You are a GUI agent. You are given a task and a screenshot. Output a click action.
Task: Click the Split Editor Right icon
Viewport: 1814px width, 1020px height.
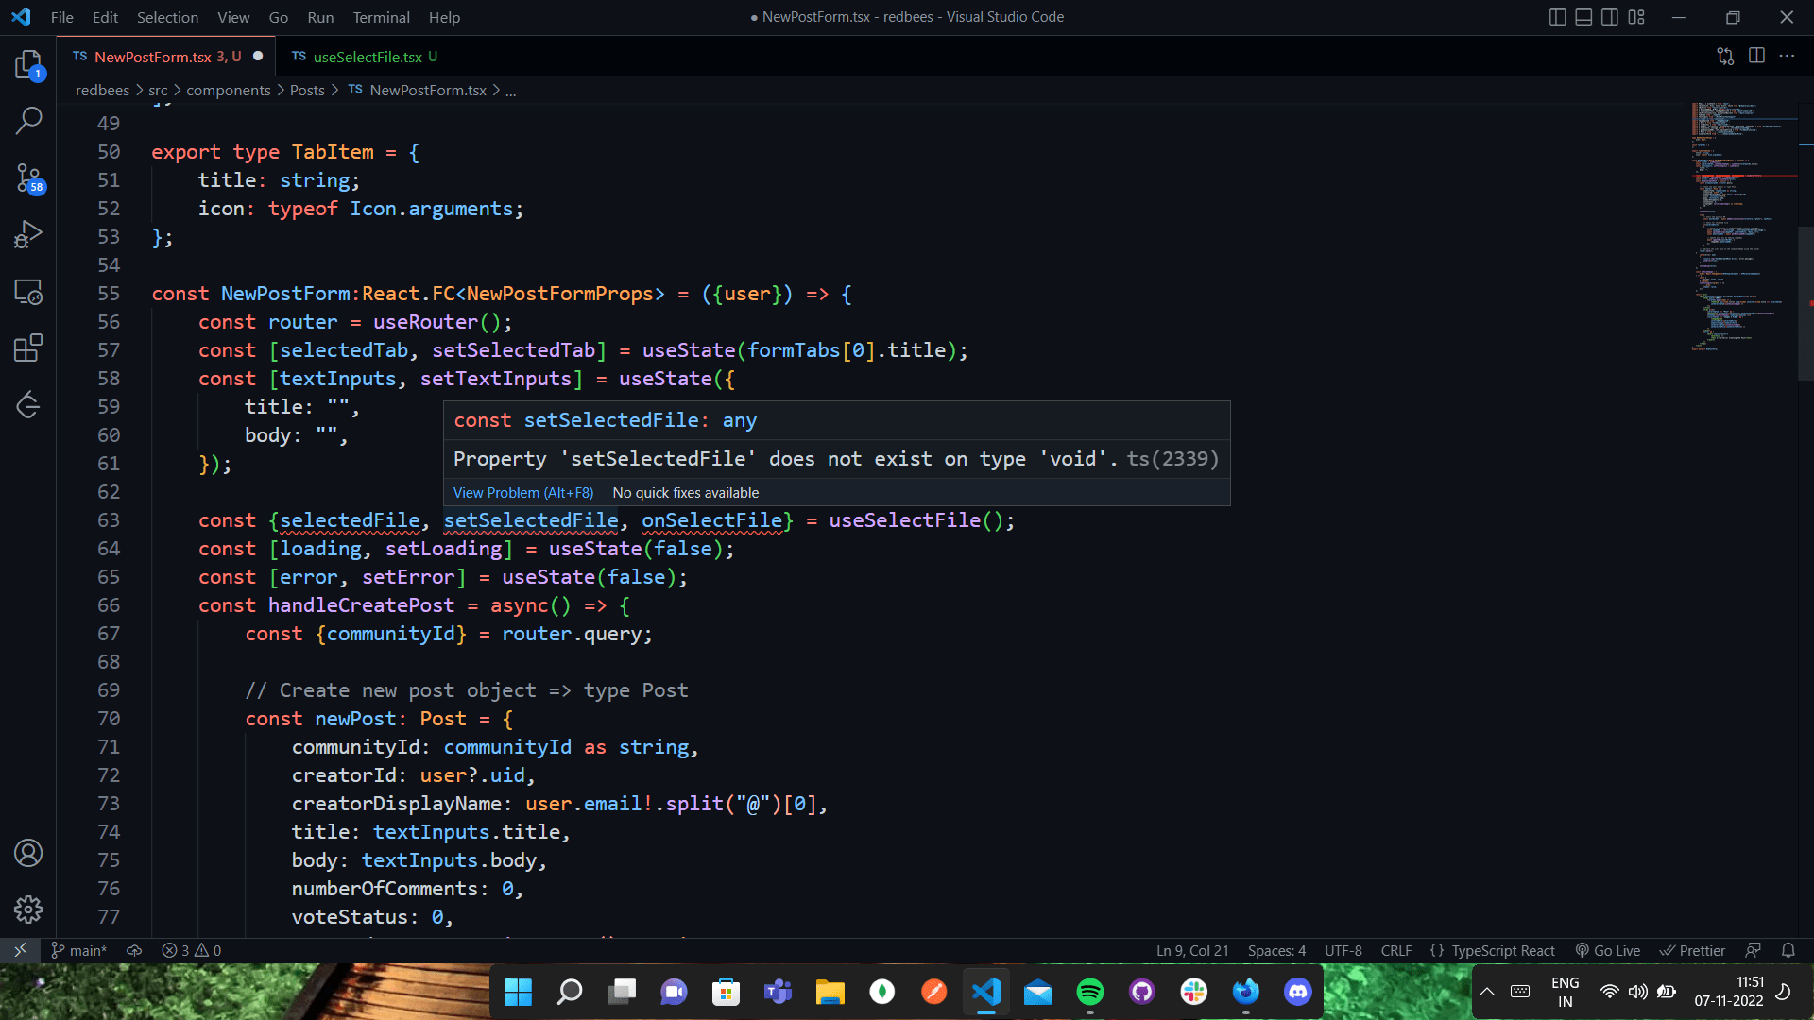pos(1756,56)
